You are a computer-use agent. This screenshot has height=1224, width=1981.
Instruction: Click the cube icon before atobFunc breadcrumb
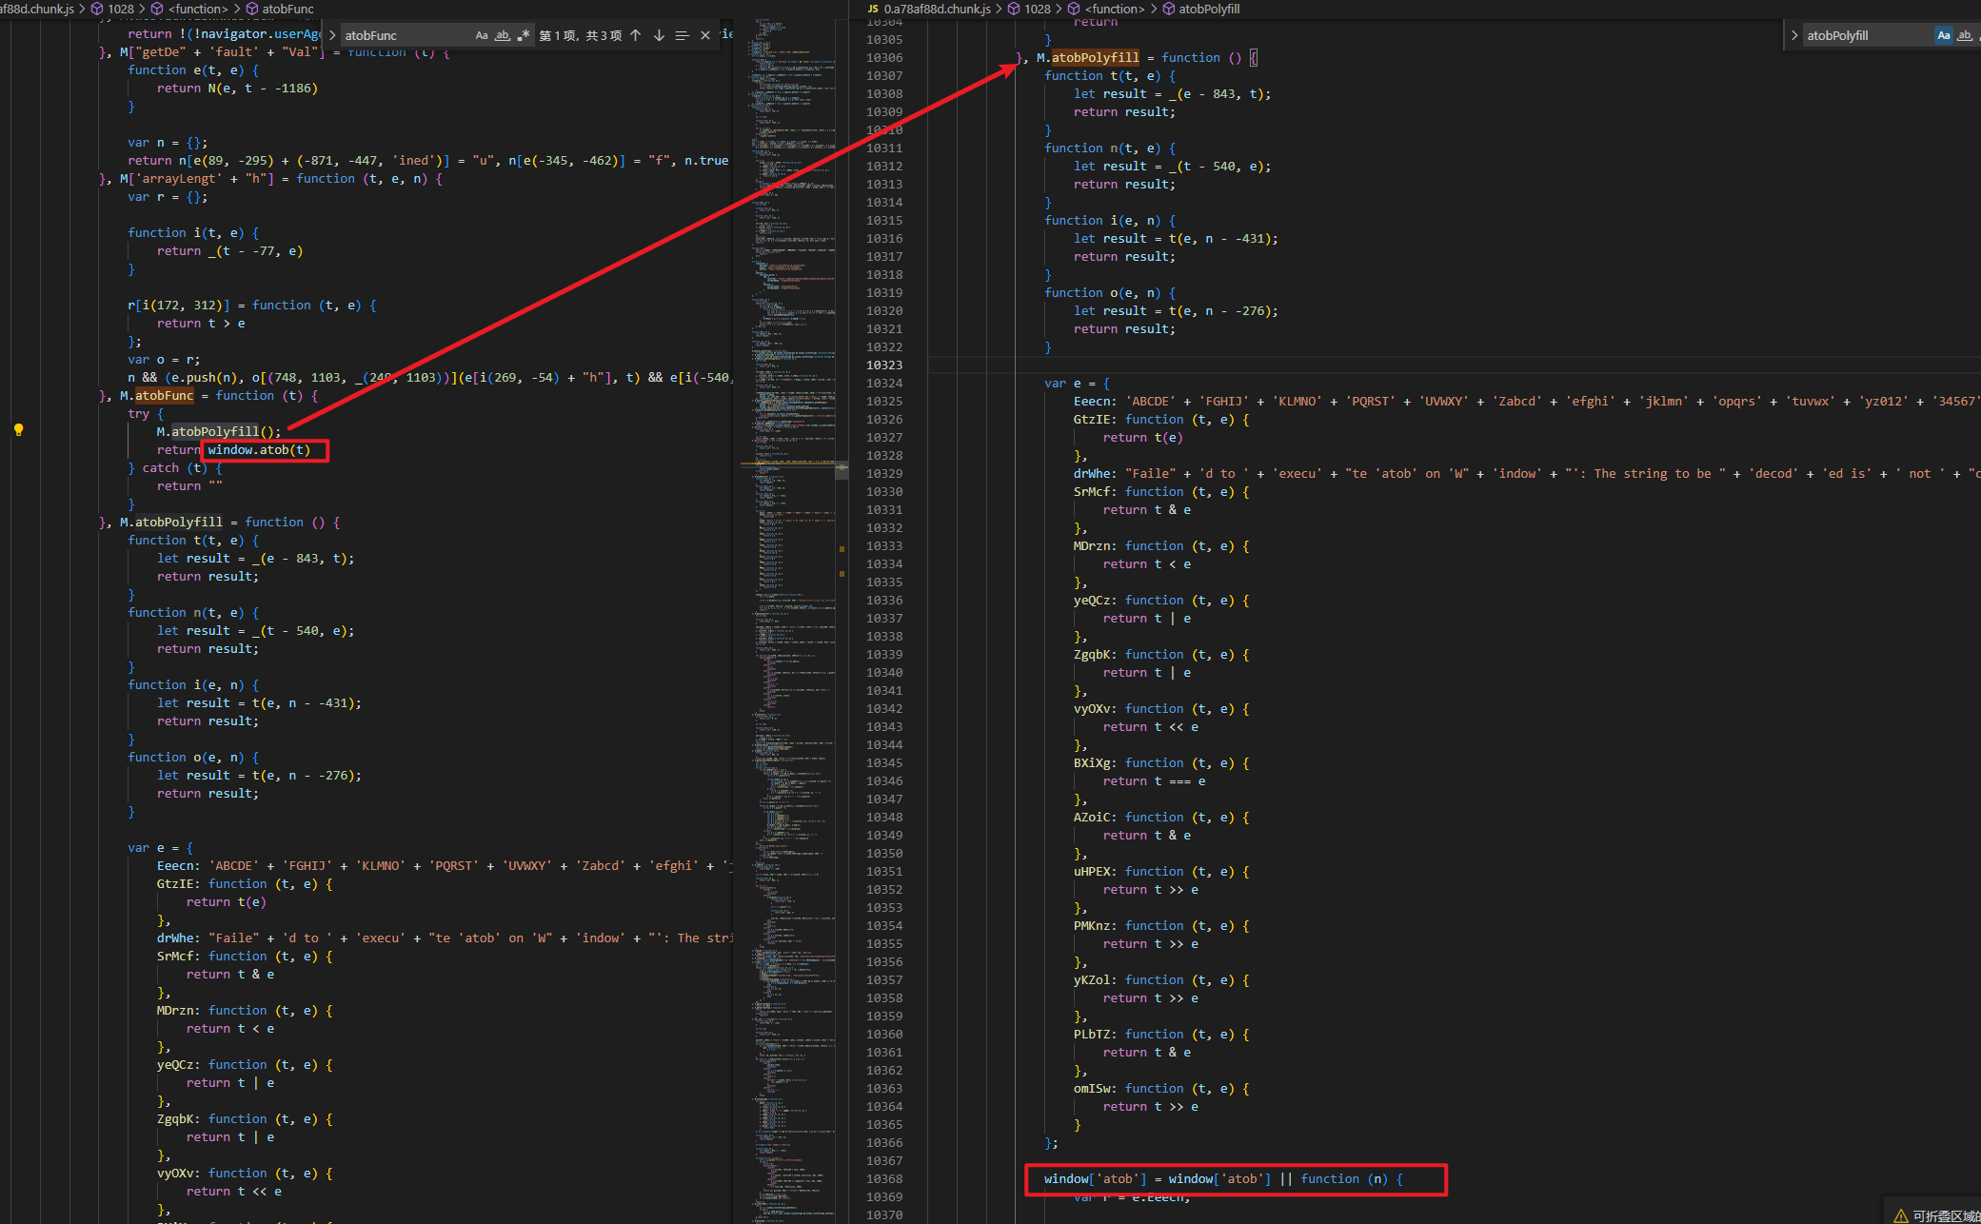[252, 9]
